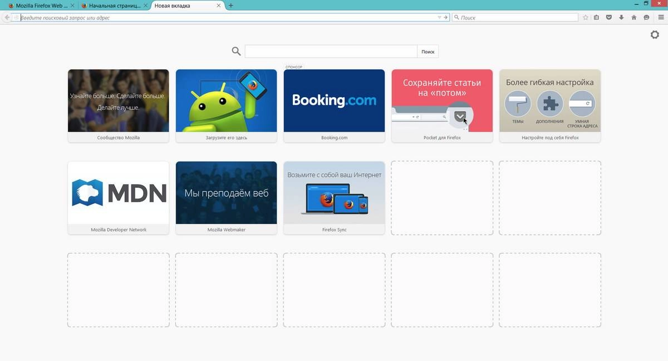Click the Mozilla Webmaker caption text

(227, 230)
